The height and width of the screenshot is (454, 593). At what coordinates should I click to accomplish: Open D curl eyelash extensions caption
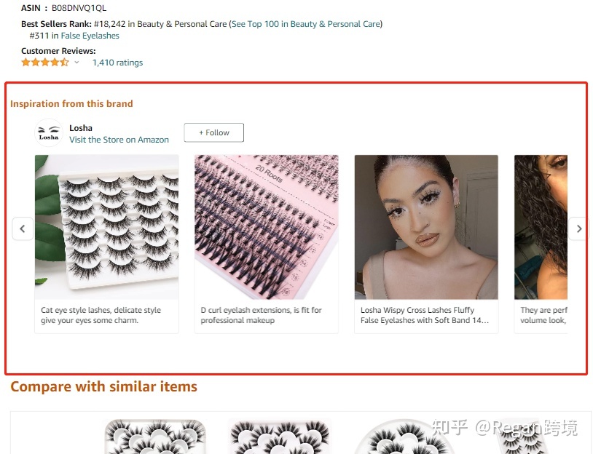pos(261,315)
